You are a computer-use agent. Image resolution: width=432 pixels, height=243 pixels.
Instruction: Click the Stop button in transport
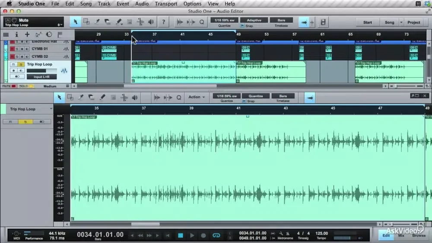[x=181, y=235]
